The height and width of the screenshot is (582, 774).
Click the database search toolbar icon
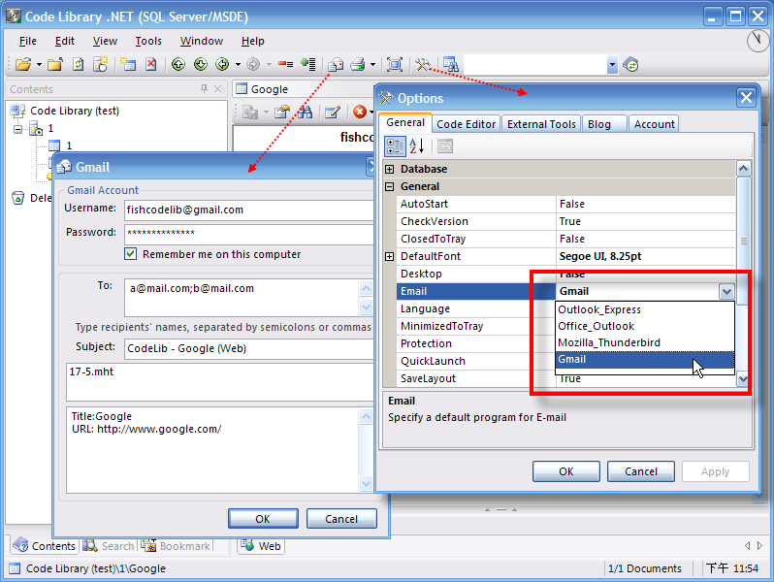(450, 64)
